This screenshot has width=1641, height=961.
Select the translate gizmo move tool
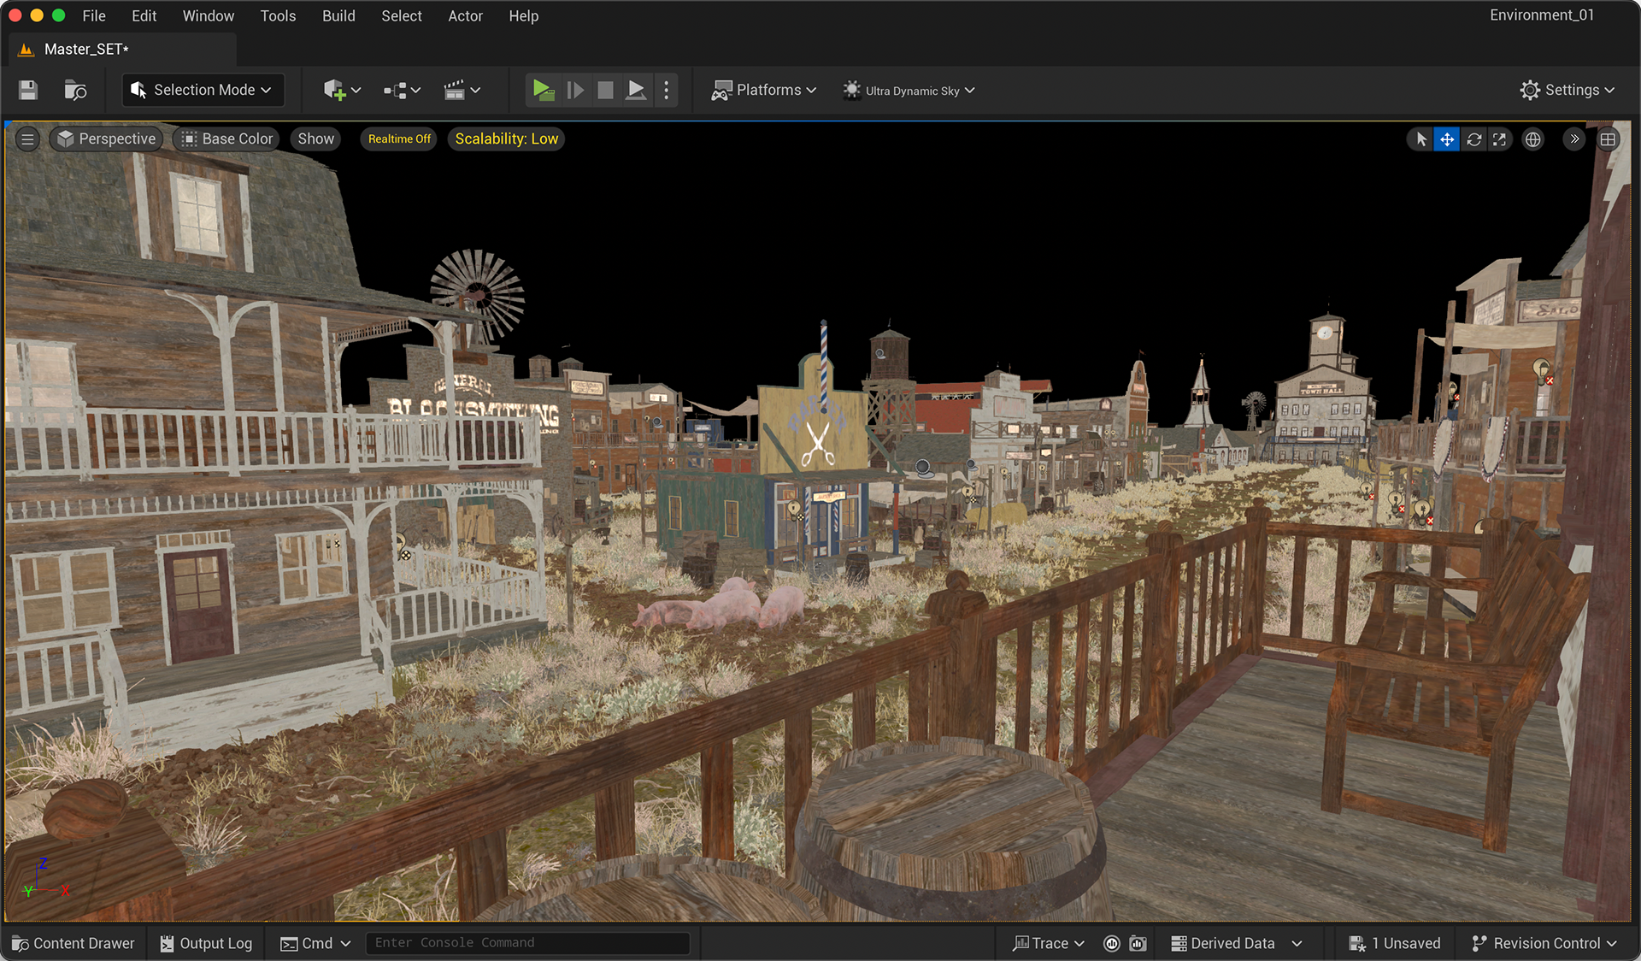point(1447,139)
